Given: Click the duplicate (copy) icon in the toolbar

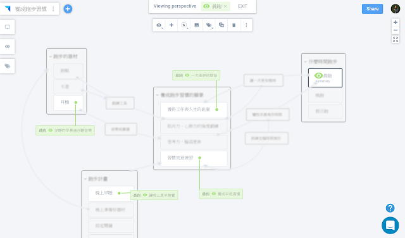Looking at the screenshot, I should pyautogui.click(x=221, y=25).
